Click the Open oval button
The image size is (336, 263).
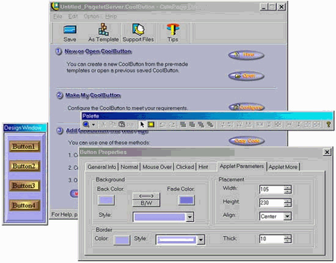pyautogui.click(x=246, y=75)
